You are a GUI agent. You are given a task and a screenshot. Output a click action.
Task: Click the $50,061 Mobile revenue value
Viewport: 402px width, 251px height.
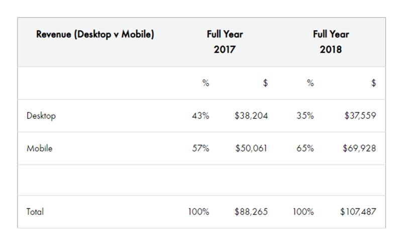tap(251, 149)
